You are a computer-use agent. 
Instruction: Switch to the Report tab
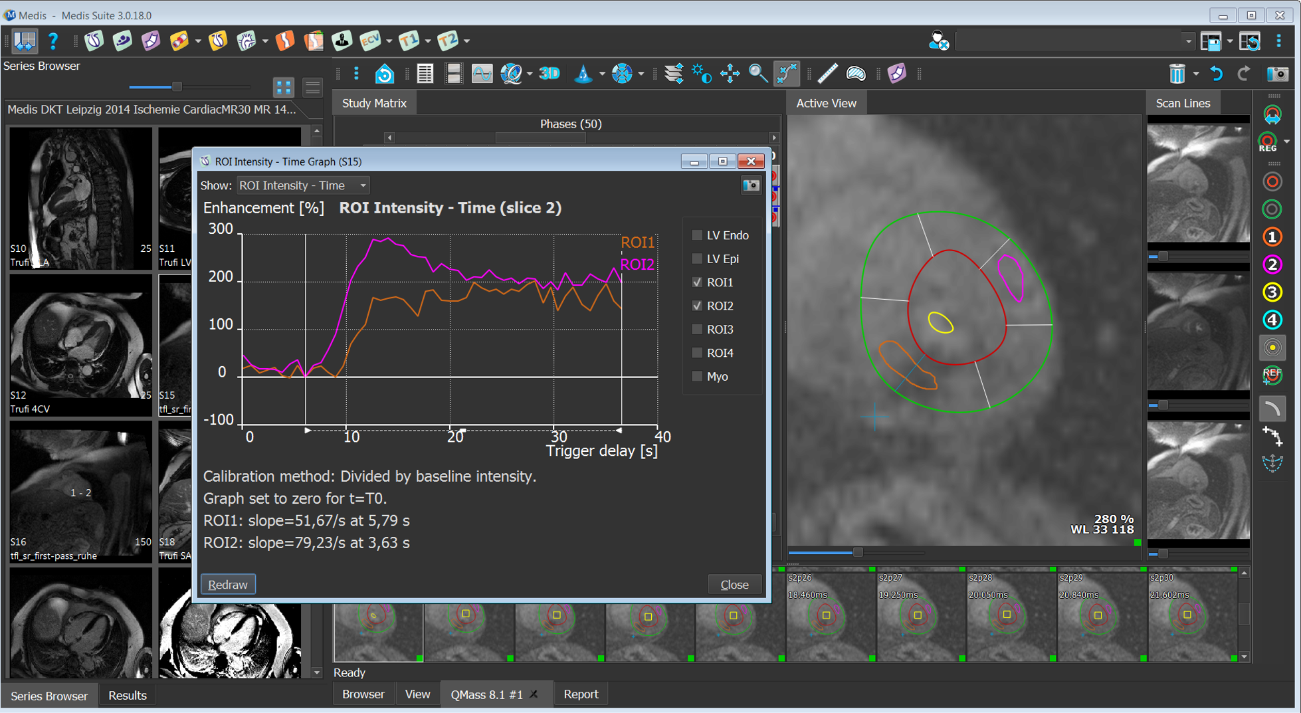pyautogui.click(x=580, y=694)
